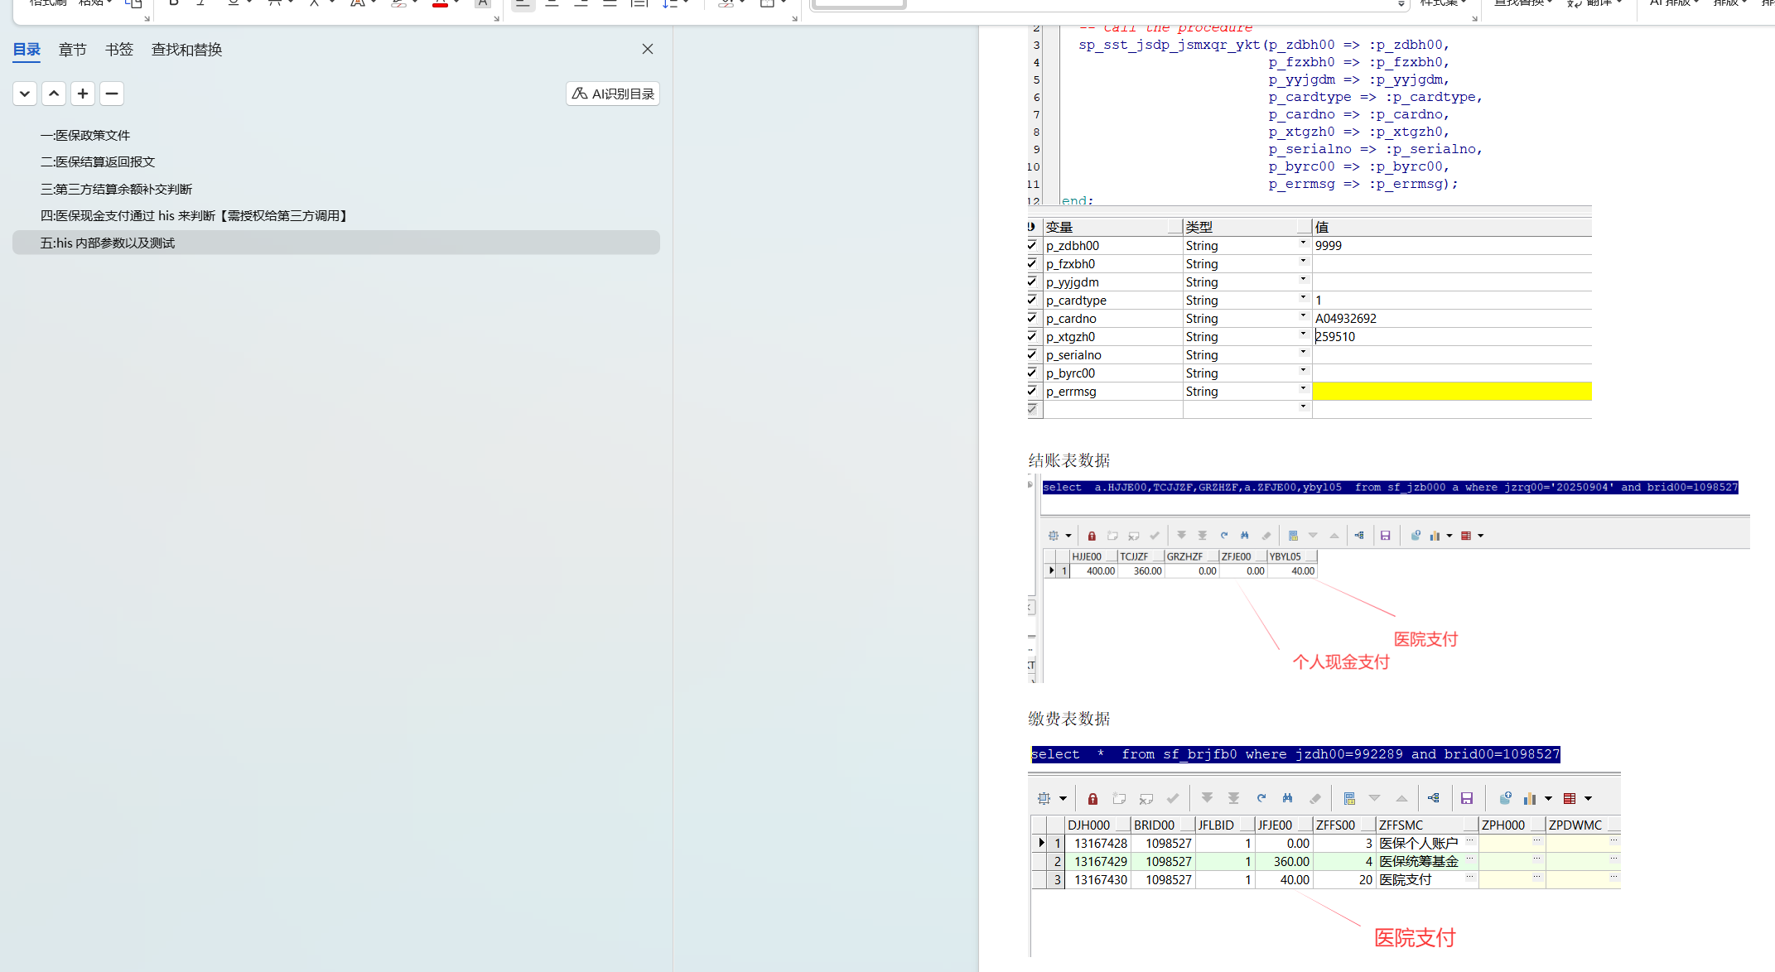Viewport: 1775px width, 972px height.
Task: Click the down chevron button in outline panel
Action: coord(25,94)
